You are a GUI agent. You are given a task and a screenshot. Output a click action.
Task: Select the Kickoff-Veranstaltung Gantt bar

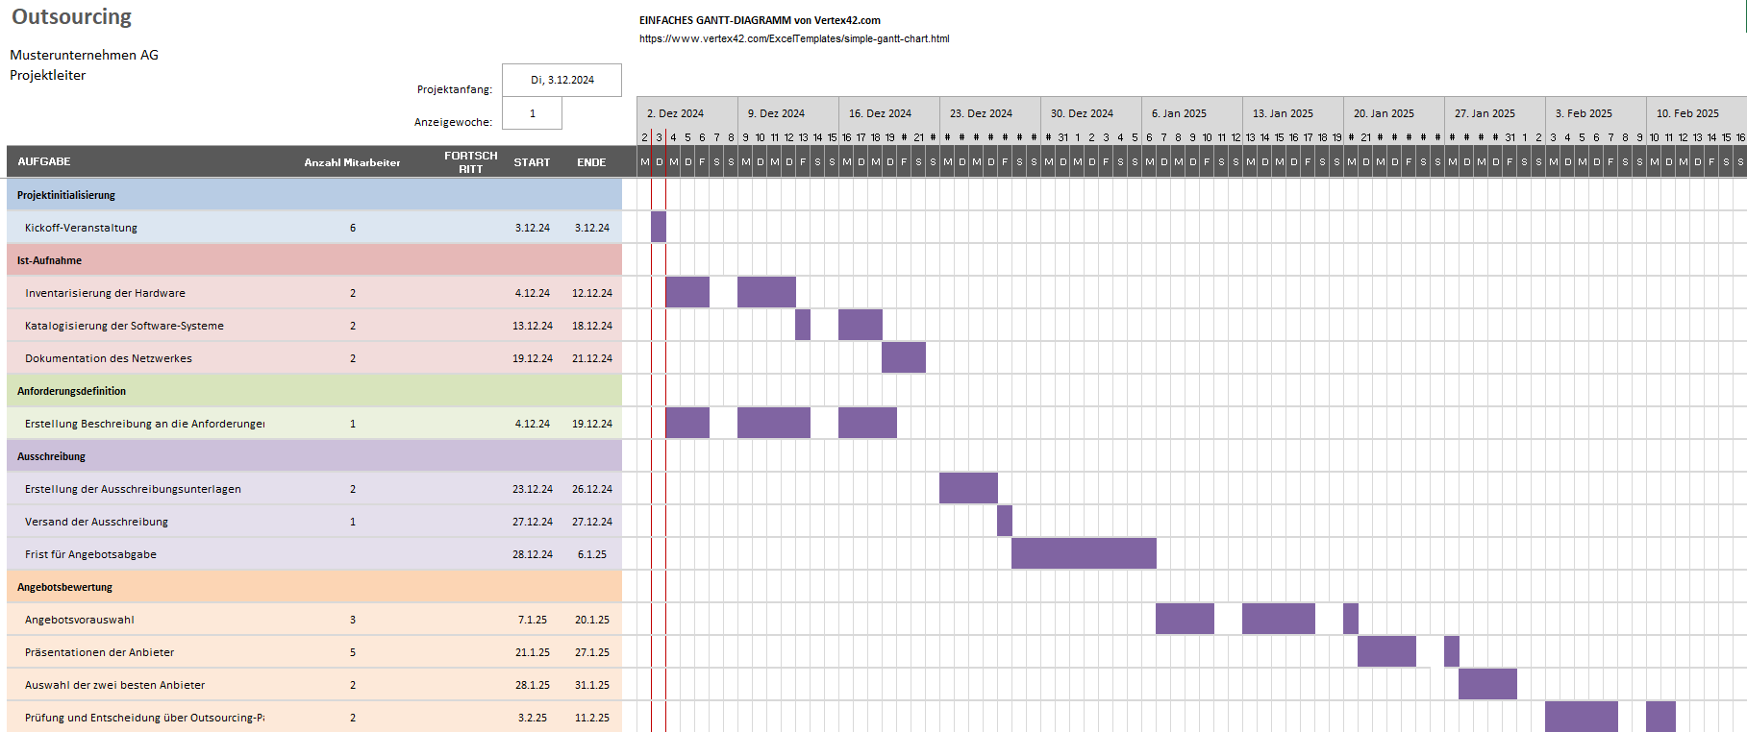point(658,227)
